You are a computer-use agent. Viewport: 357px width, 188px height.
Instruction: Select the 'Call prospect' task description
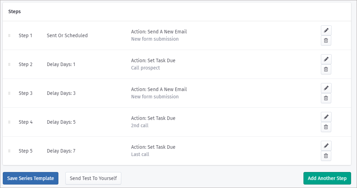(x=145, y=68)
